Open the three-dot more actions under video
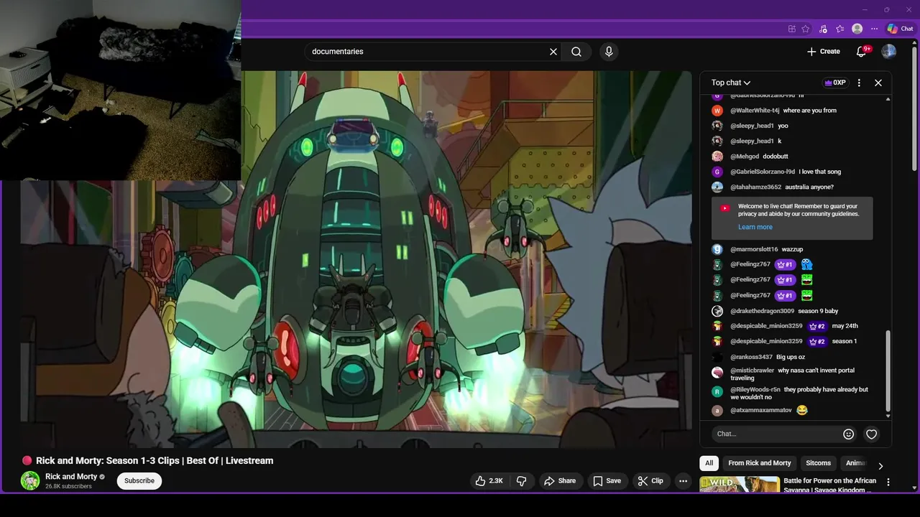The image size is (920, 517). click(684, 481)
